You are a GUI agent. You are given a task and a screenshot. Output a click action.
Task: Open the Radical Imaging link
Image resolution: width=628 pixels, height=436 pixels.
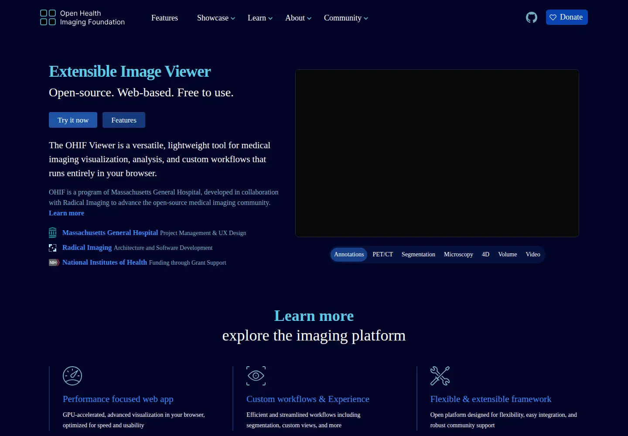(x=87, y=248)
